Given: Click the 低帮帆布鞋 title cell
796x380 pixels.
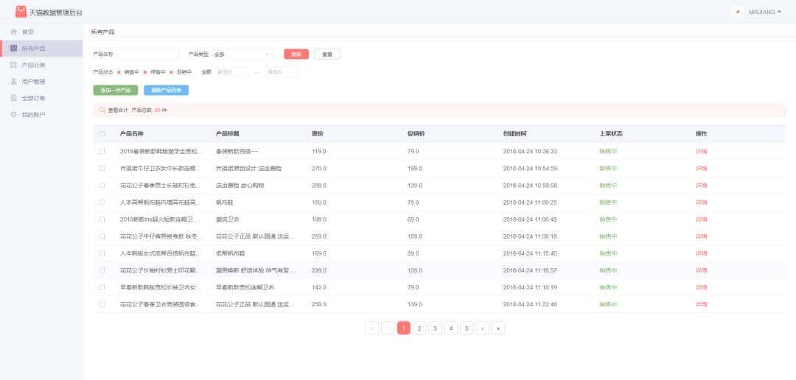Looking at the screenshot, I should pyautogui.click(x=231, y=253).
